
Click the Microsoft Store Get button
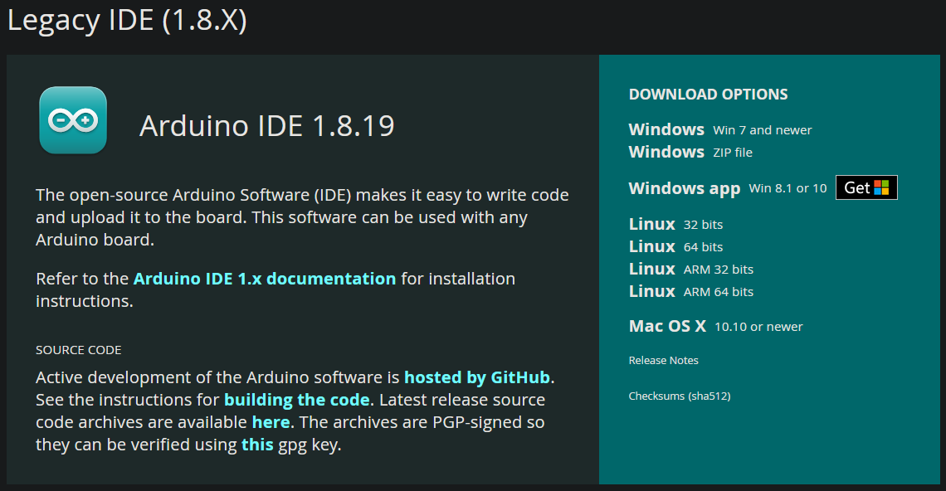click(866, 187)
